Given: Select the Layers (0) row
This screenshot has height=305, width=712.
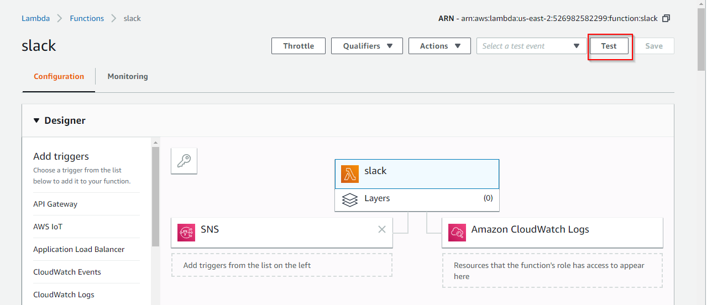Looking at the screenshot, I should point(417,199).
